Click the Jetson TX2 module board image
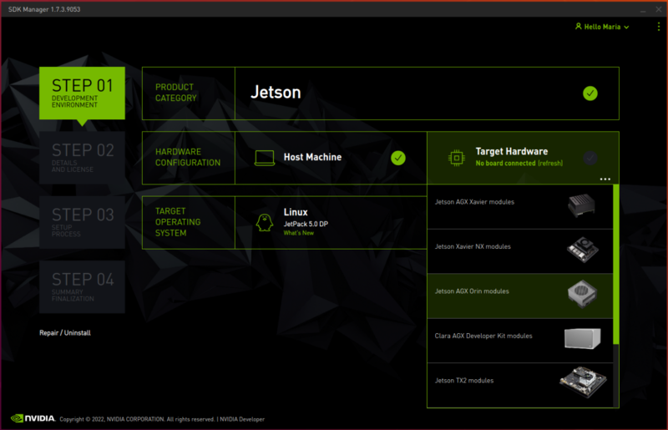Image resolution: width=668 pixels, height=430 pixels. click(x=583, y=382)
